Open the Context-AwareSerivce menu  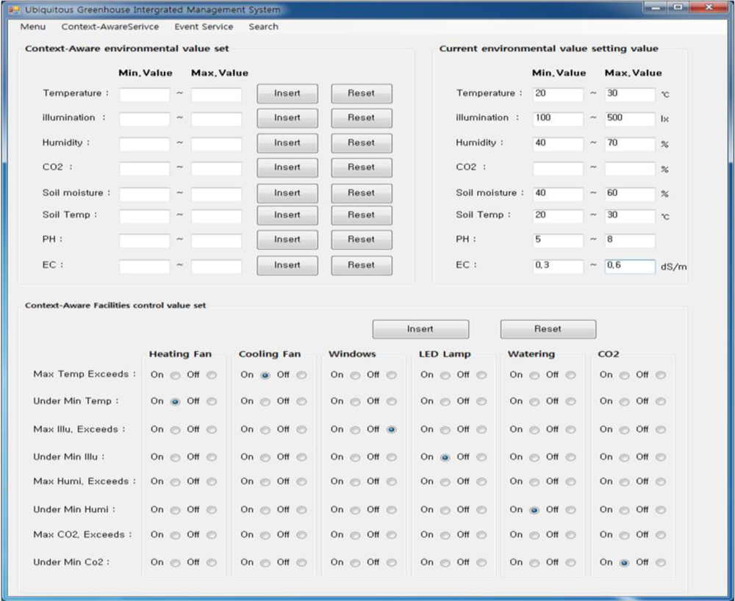(110, 26)
